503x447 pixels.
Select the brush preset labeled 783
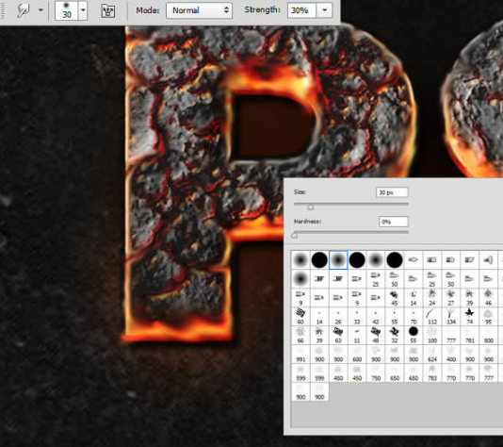click(x=432, y=373)
